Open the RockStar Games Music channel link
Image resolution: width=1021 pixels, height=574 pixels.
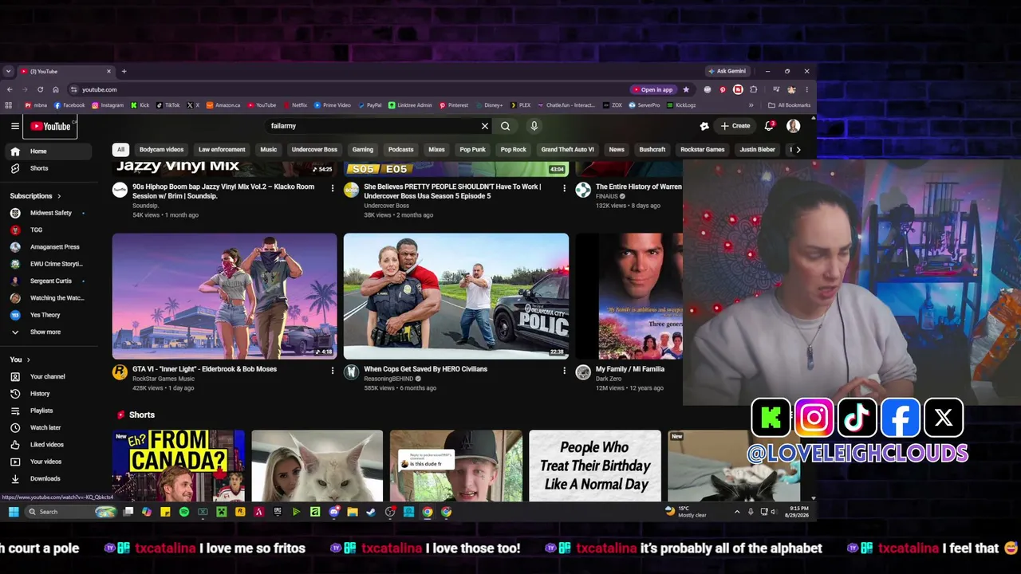pyautogui.click(x=164, y=379)
